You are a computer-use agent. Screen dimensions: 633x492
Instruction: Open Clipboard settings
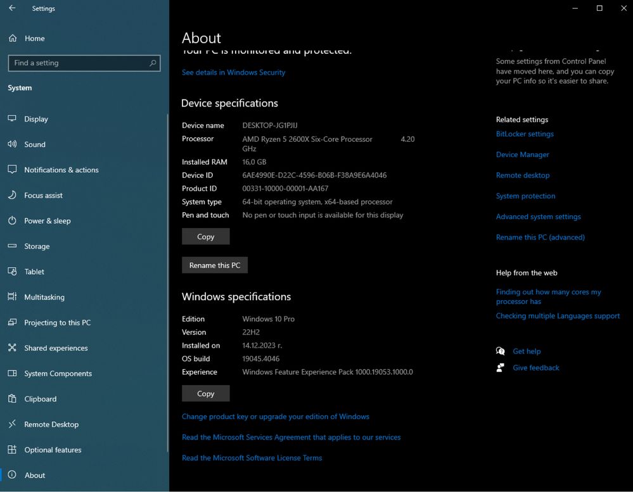pos(84,399)
